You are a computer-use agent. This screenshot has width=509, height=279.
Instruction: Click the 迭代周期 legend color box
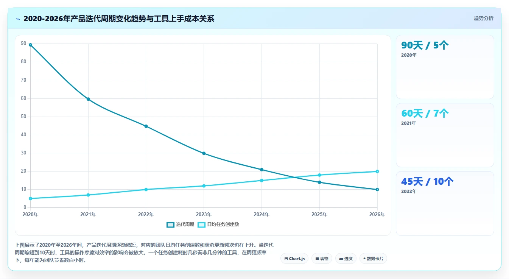(170, 224)
